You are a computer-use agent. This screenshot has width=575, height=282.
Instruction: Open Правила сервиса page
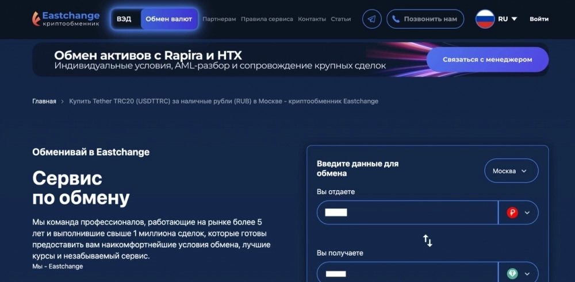point(267,19)
